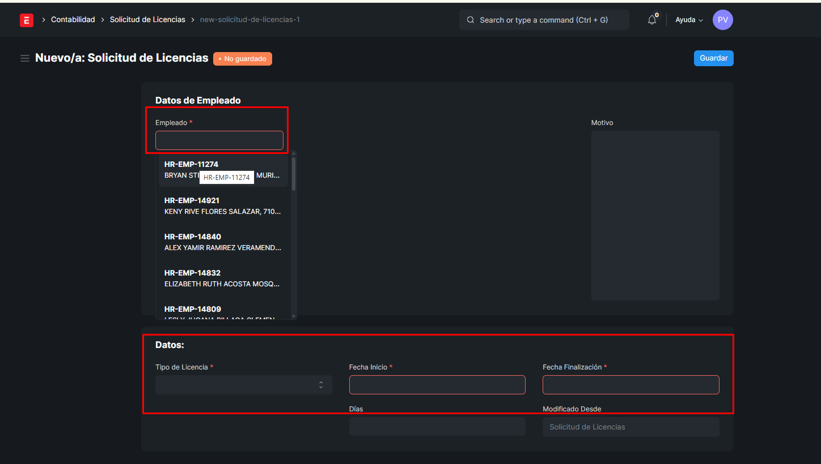The image size is (821, 464).
Task: Navigate to Contabilidad breadcrumb
Action: click(73, 20)
